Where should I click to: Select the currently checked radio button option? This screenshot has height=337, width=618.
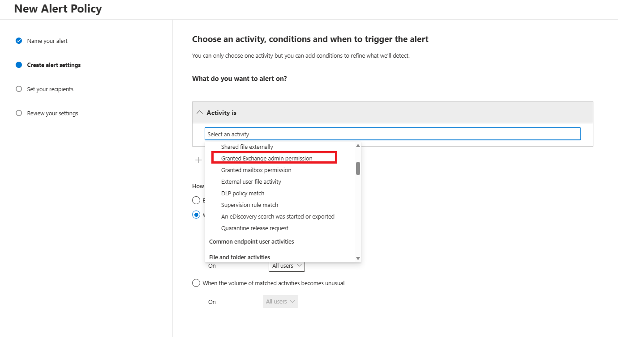tap(196, 215)
